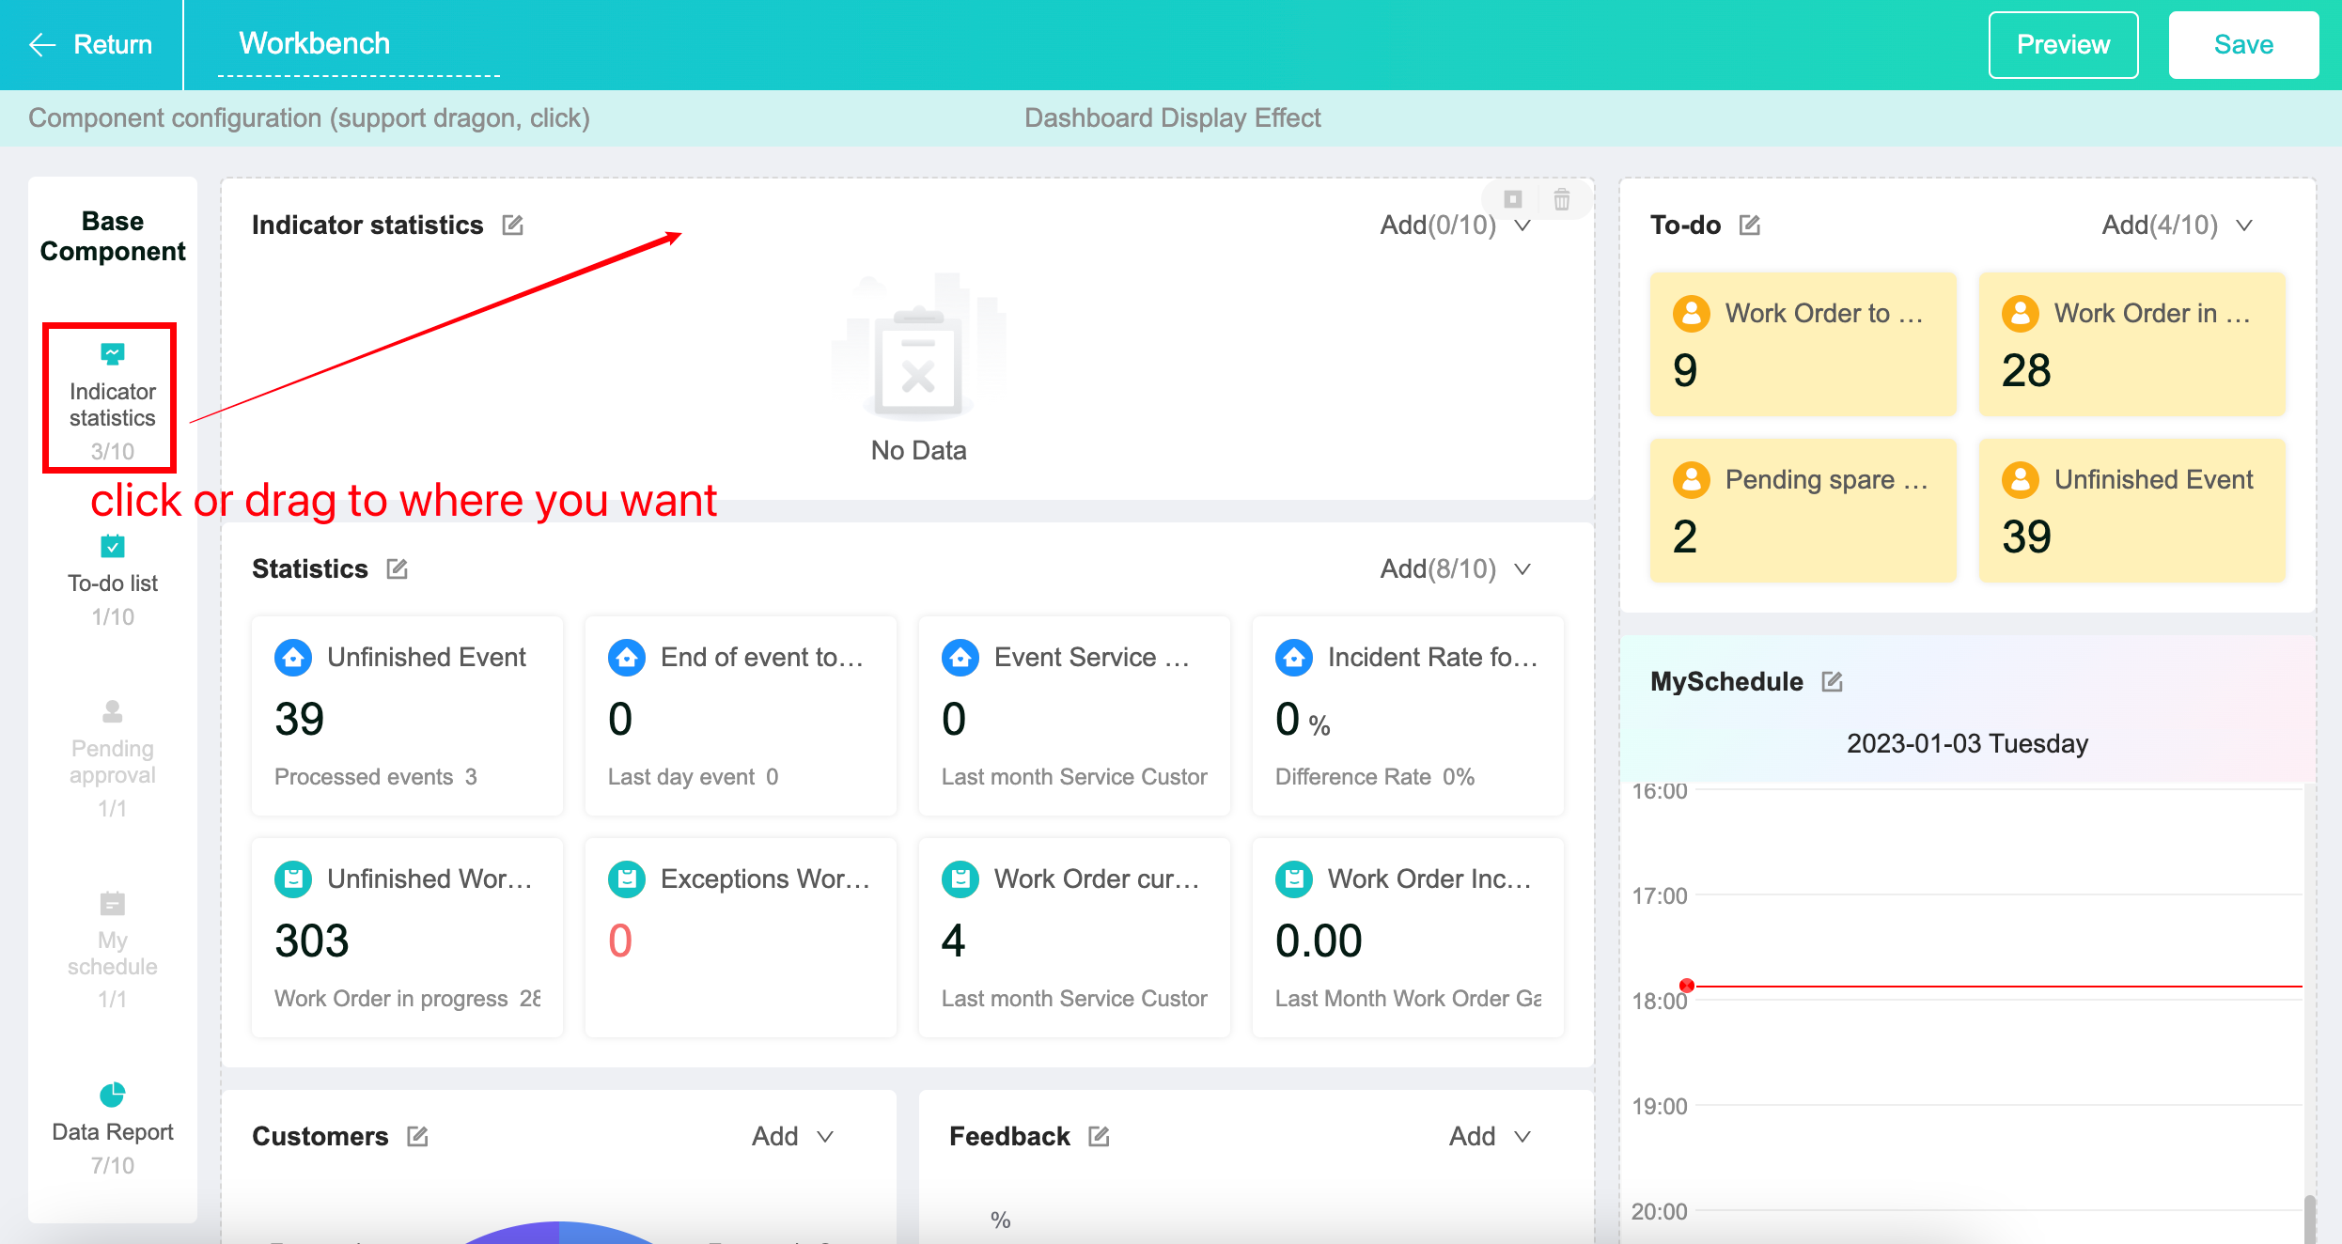Edit the Feedback panel title

(1100, 1136)
